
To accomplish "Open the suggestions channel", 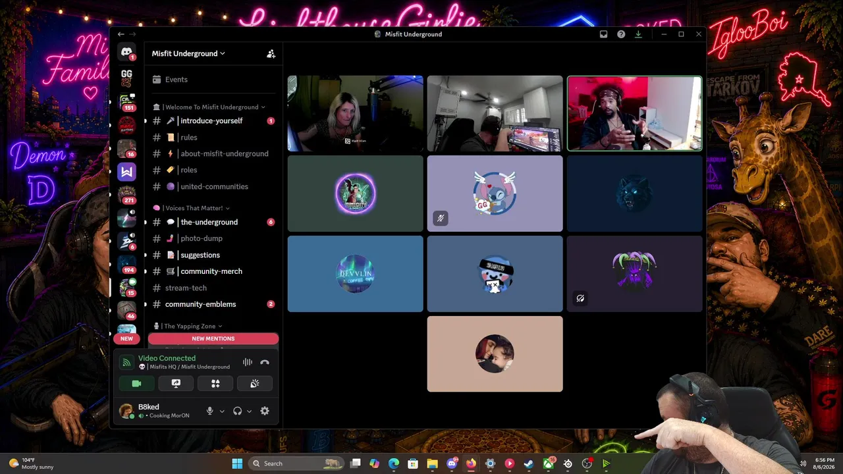I will click(x=213, y=255).
